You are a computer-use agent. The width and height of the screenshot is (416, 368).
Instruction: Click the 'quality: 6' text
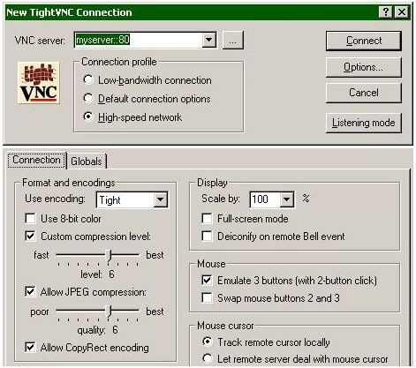click(97, 330)
